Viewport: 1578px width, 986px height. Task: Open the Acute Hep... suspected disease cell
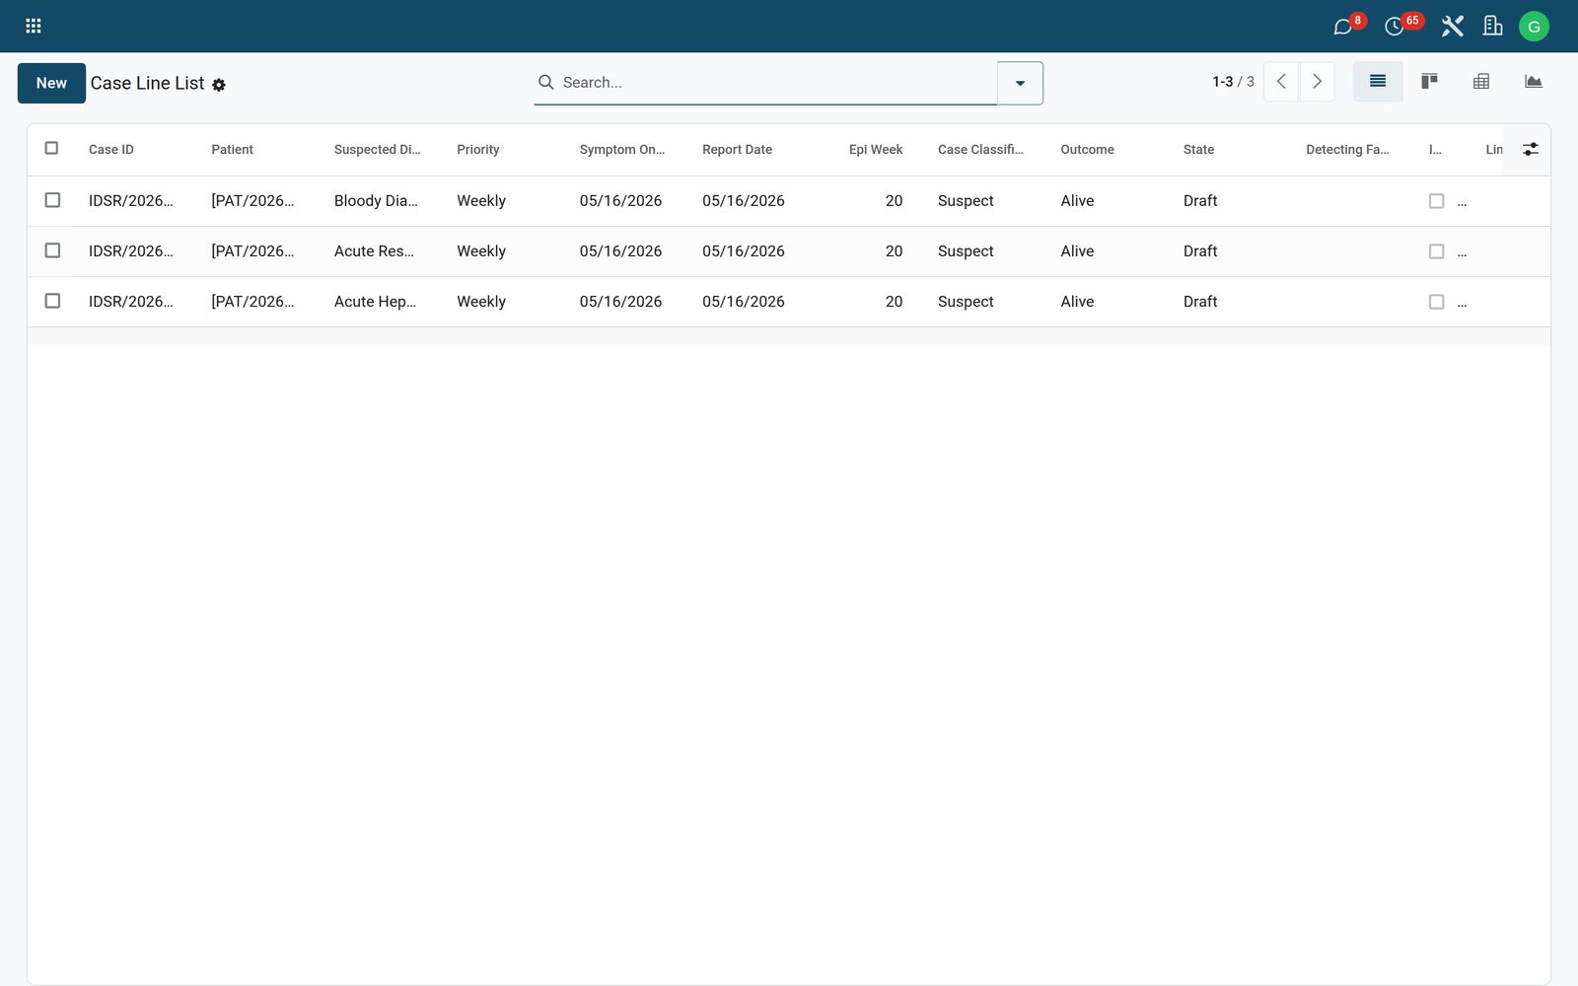pos(375,302)
